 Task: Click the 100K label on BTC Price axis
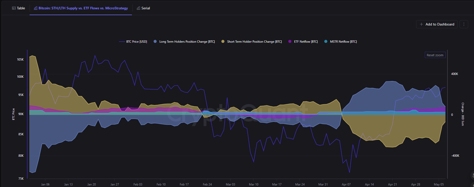pos(20,77)
